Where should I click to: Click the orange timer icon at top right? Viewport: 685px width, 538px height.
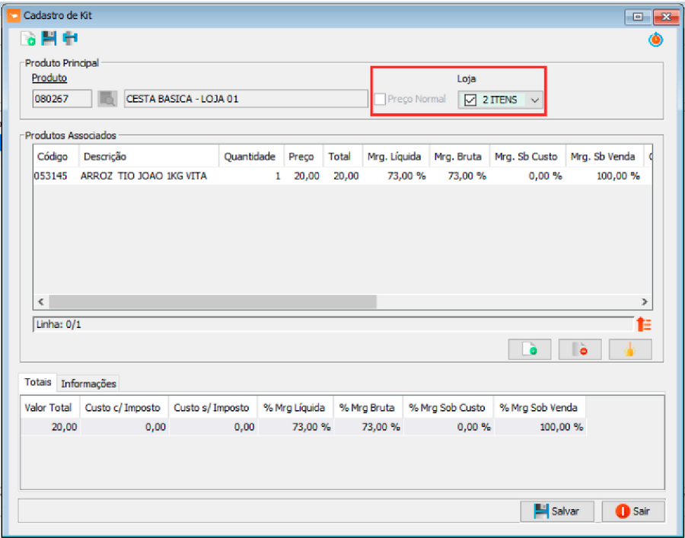click(x=655, y=40)
